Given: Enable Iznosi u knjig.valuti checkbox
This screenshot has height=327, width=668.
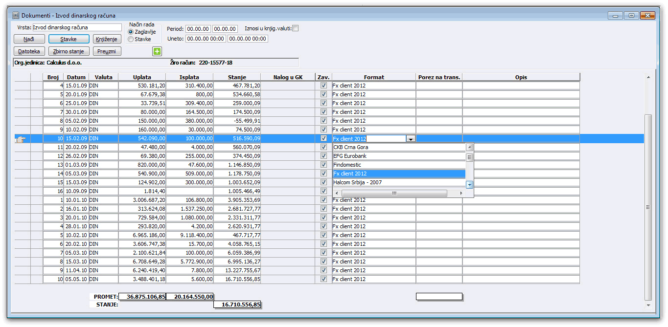Looking at the screenshot, I should pos(295,28).
